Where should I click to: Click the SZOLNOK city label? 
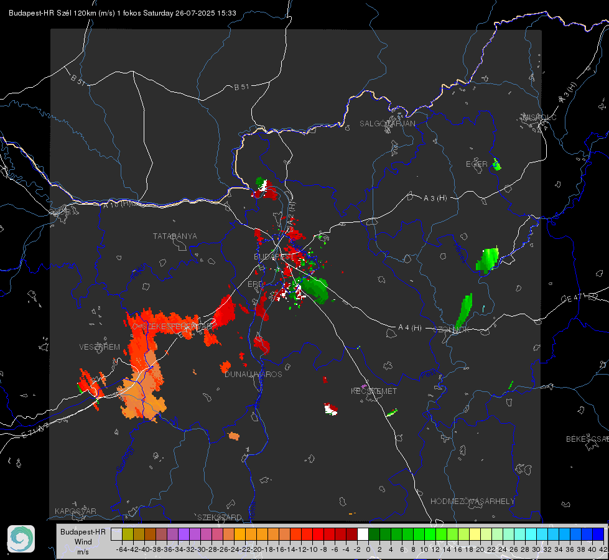[x=452, y=330]
